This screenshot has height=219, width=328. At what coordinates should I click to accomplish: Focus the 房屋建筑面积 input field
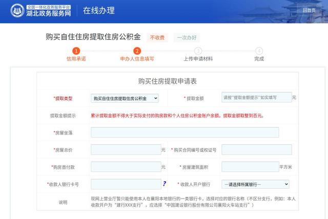(x=251, y=167)
